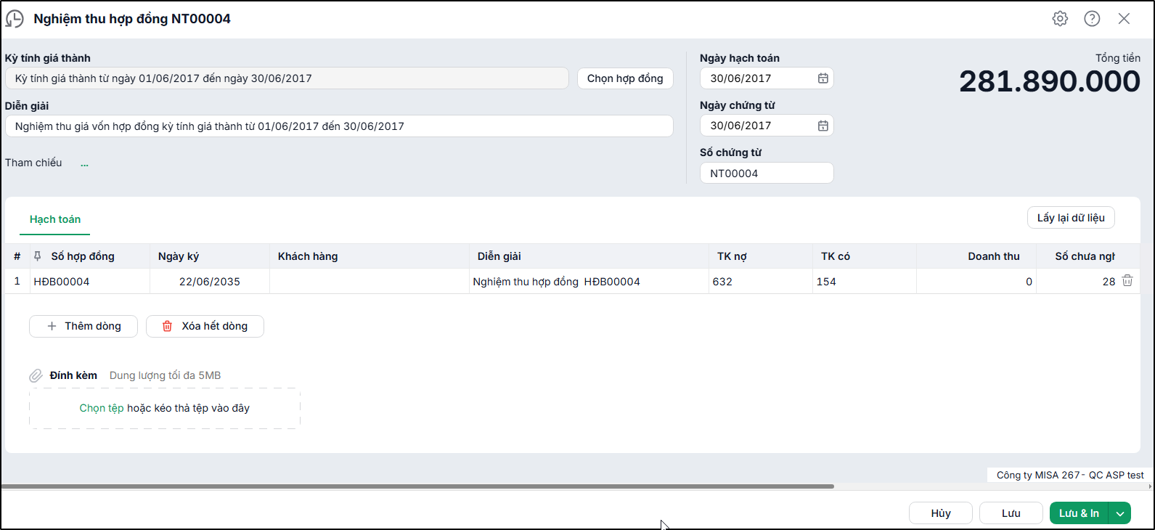Add a row with Thêm dòng

83,326
